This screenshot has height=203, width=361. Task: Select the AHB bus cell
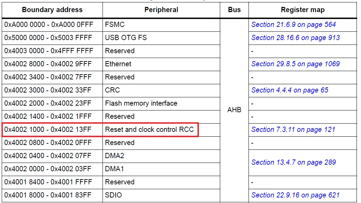pyautogui.click(x=234, y=110)
